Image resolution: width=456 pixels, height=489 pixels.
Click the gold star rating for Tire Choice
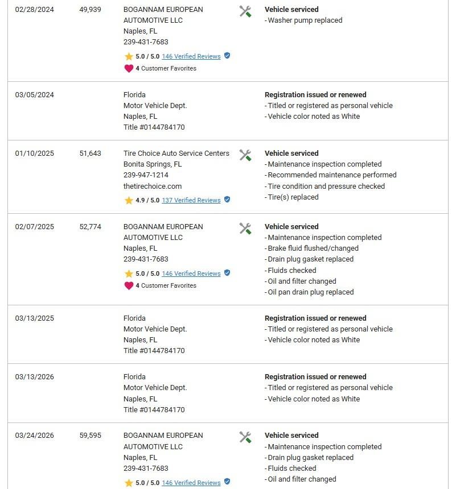[129, 200]
